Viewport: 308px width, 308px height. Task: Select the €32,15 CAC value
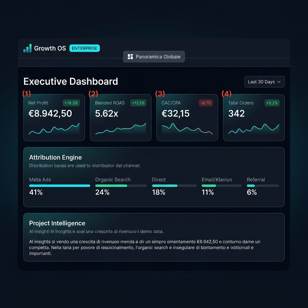[175, 113]
